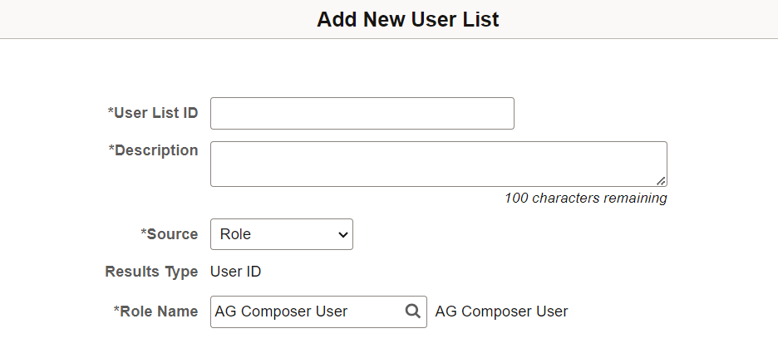Click the chevron arrow on the Source select
Image resolution: width=778 pixels, height=358 pixels.
pyautogui.click(x=342, y=235)
